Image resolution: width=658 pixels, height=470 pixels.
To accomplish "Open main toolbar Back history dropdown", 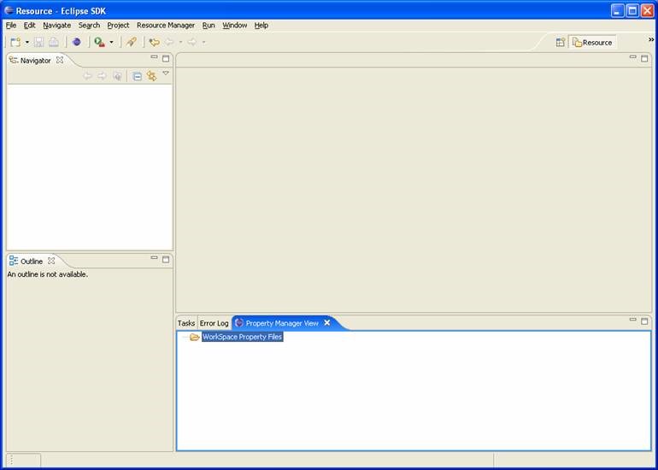I will click(180, 43).
